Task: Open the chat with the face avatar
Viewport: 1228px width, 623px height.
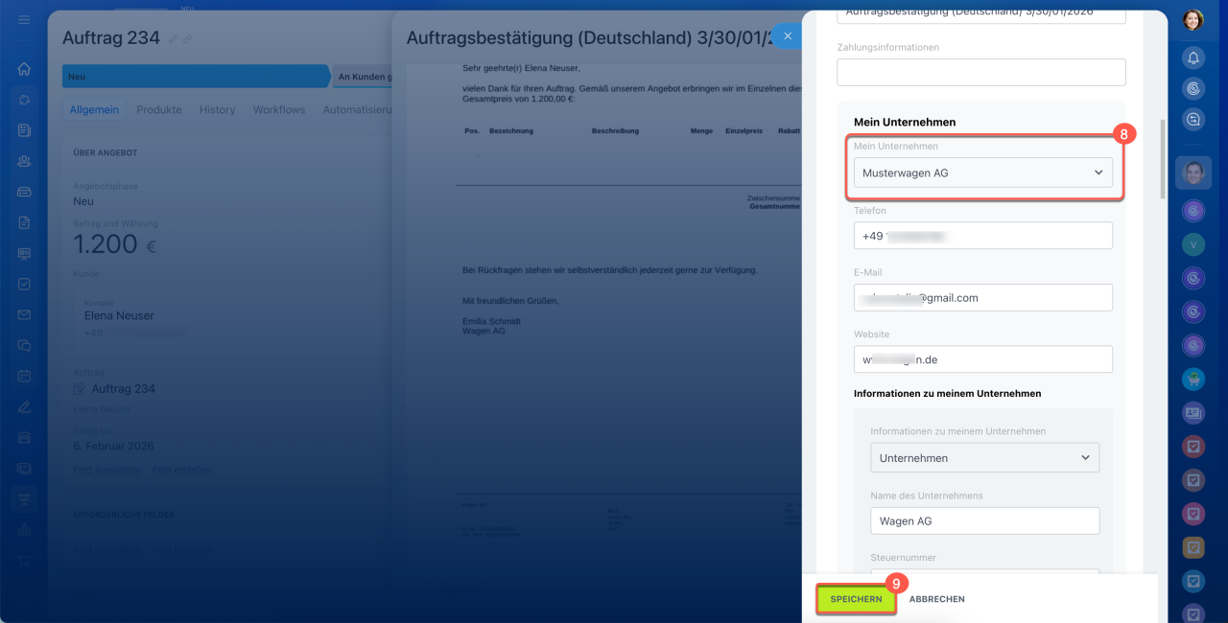Action: point(1193,173)
